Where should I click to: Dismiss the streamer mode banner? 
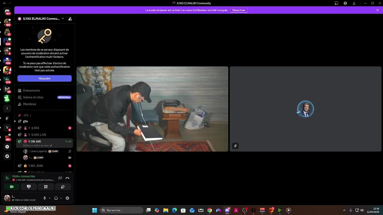[x=378, y=10]
